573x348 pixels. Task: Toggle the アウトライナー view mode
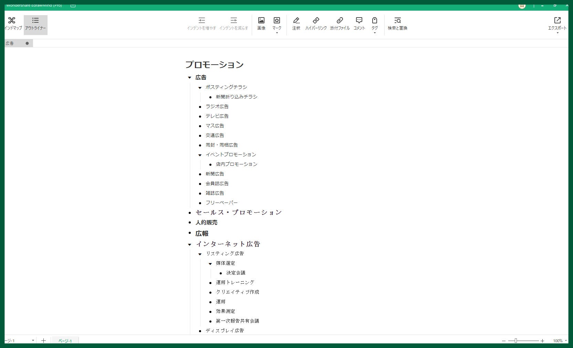(35, 24)
